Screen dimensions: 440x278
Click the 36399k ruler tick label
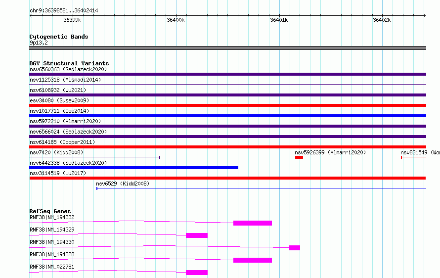click(x=72, y=20)
